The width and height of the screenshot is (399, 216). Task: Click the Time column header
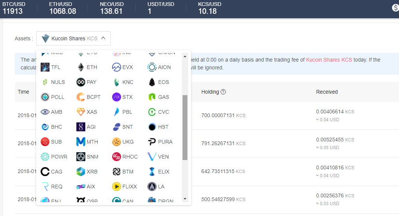23,92
